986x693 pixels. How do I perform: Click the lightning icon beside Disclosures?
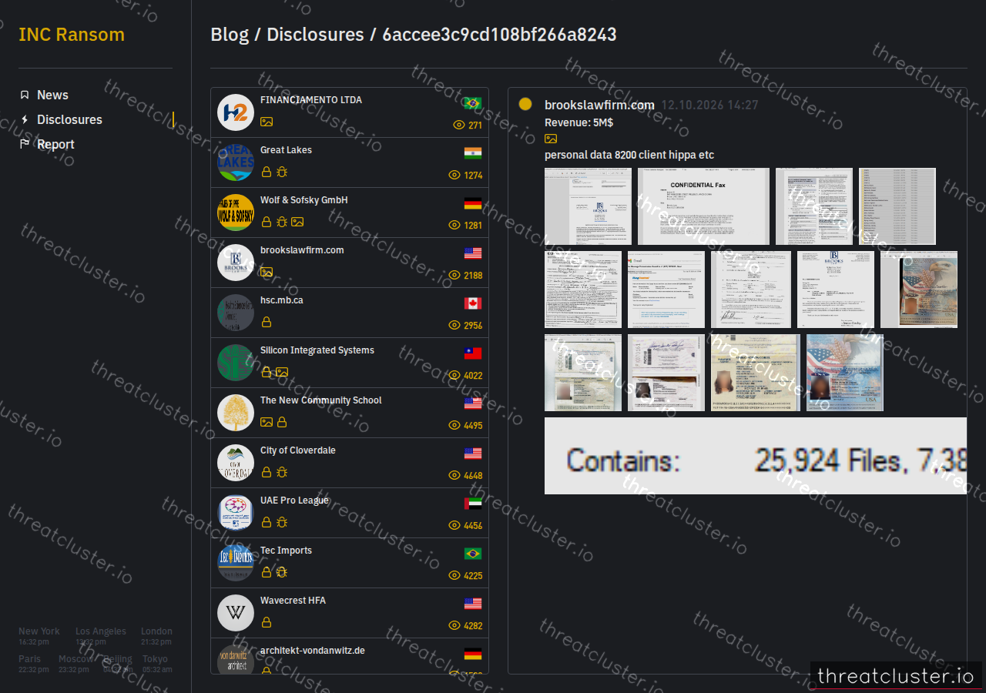click(x=25, y=119)
